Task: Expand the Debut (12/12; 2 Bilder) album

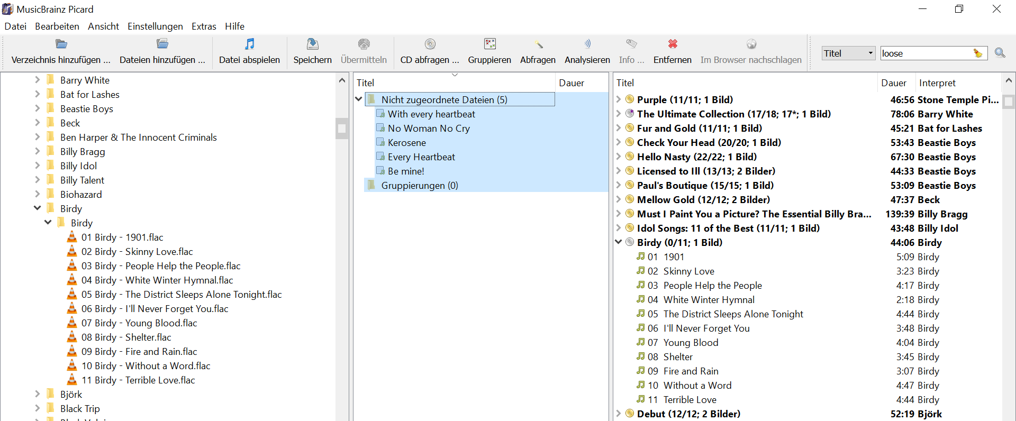Action: point(618,413)
